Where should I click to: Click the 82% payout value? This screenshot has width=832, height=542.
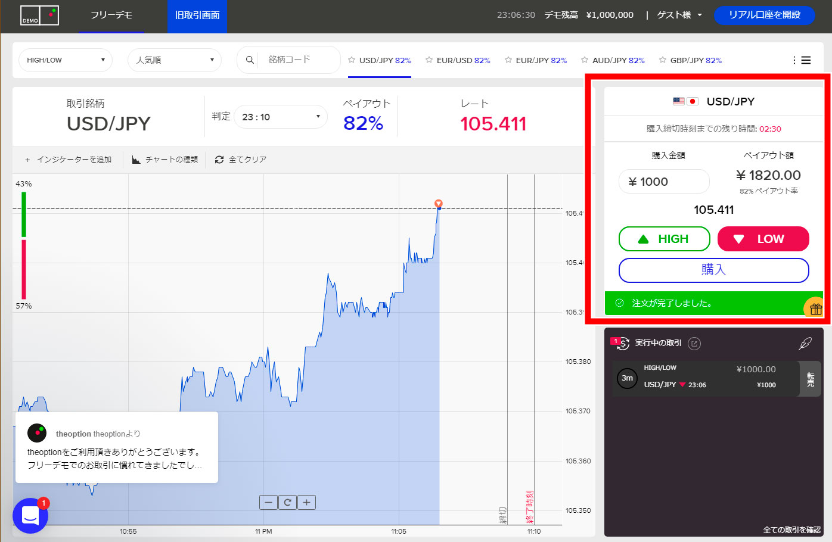pos(363,123)
